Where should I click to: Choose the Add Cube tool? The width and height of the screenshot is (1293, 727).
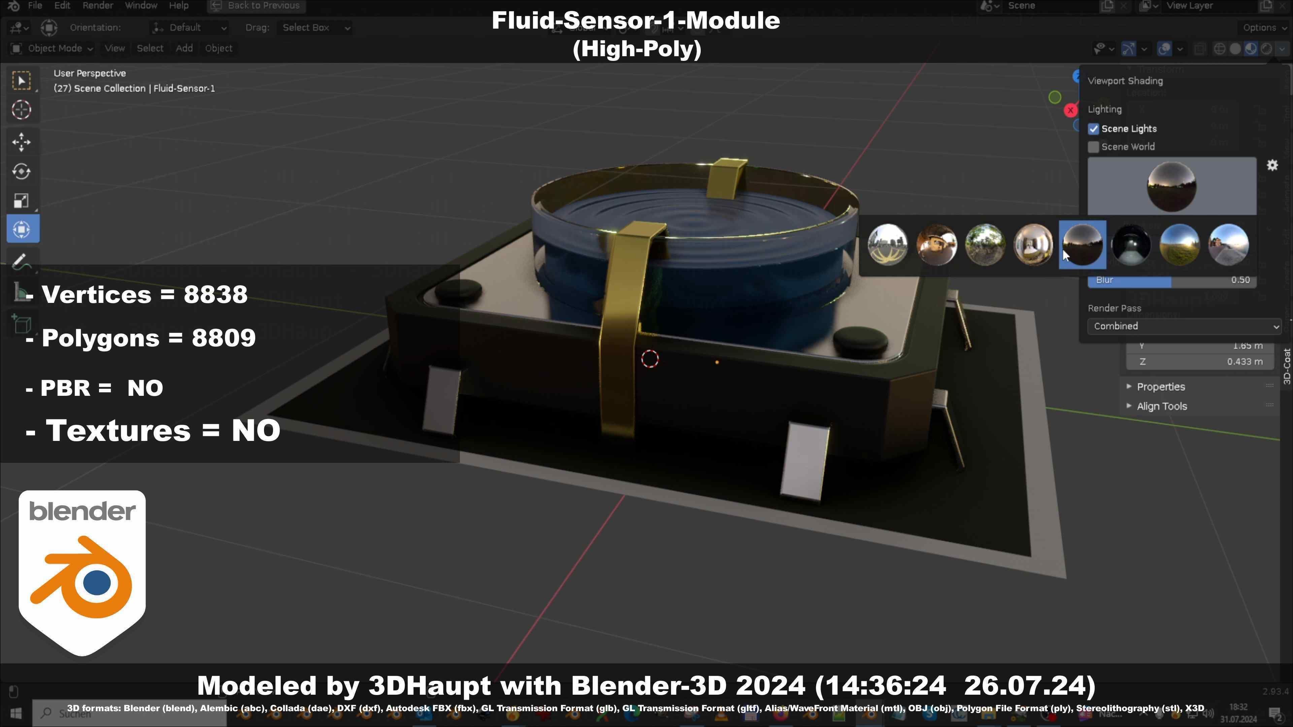coord(22,324)
